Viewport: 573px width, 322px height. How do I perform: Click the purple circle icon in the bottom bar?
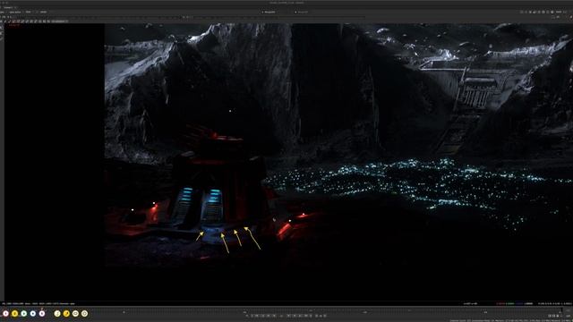tap(42, 313)
